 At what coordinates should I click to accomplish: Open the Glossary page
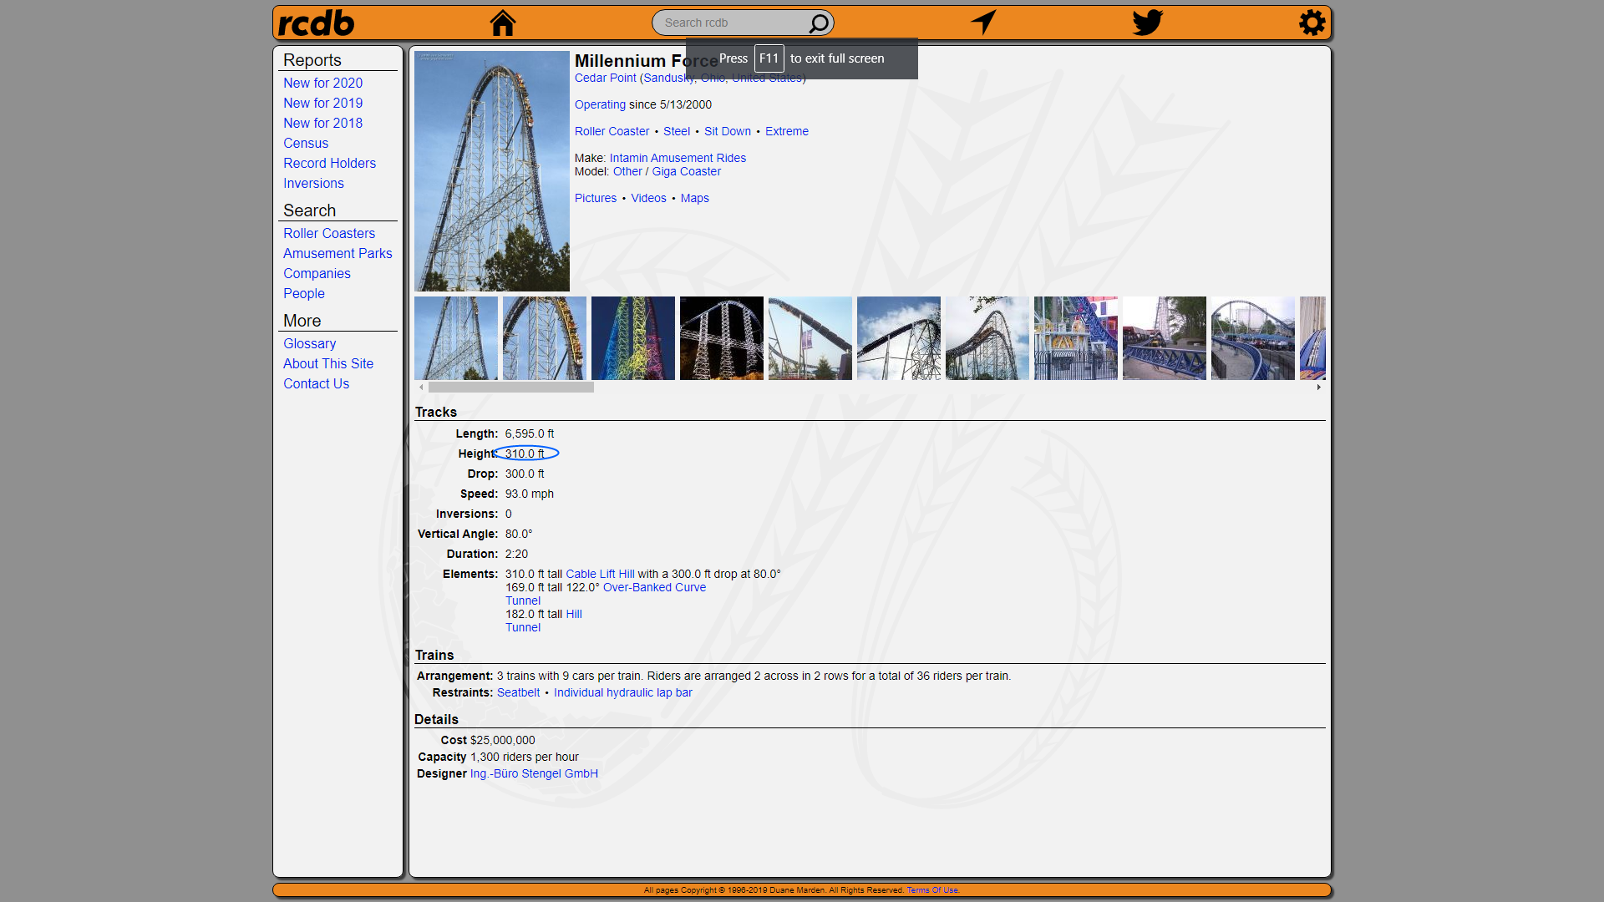tap(309, 343)
